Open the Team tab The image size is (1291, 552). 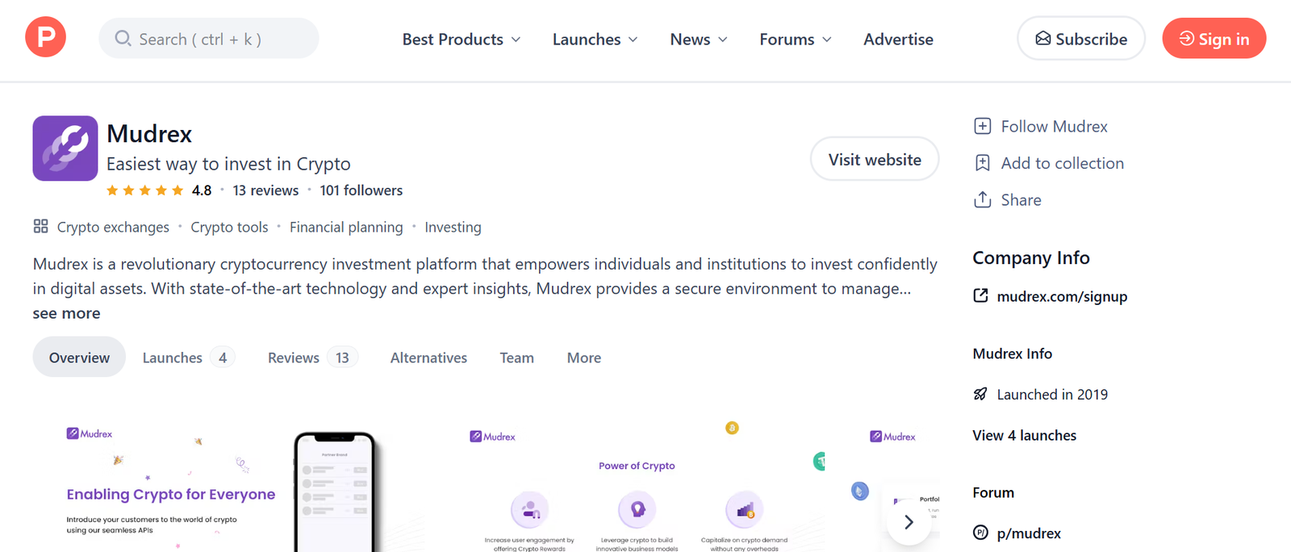coord(516,358)
